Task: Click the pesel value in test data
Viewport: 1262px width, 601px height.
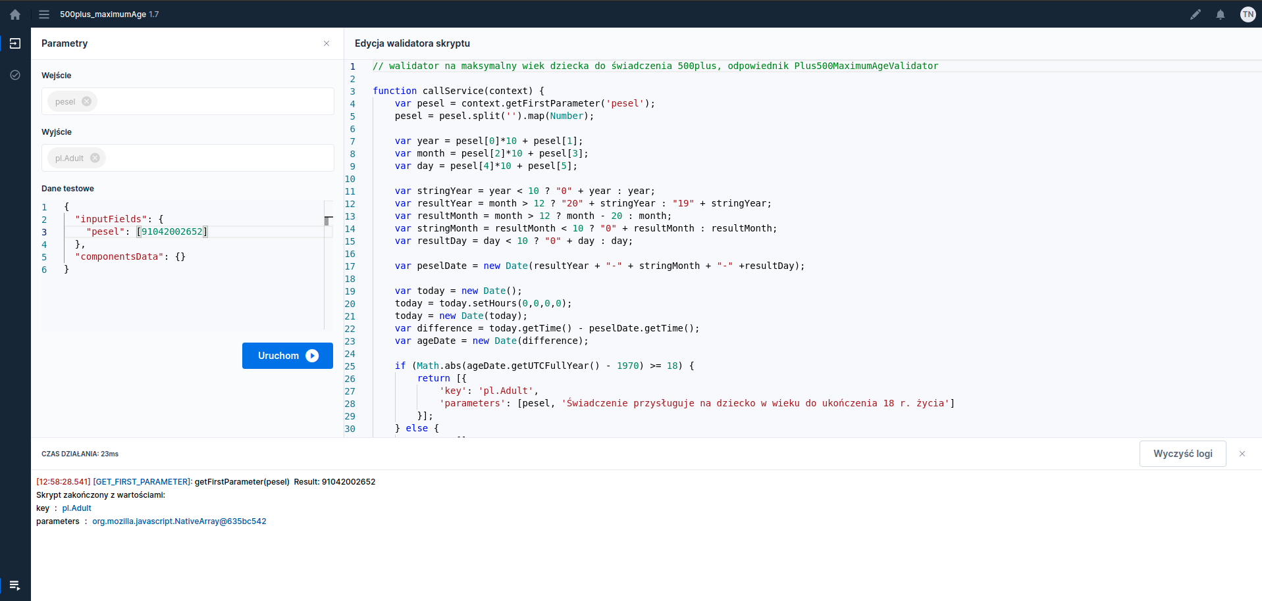Action: click(172, 232)
